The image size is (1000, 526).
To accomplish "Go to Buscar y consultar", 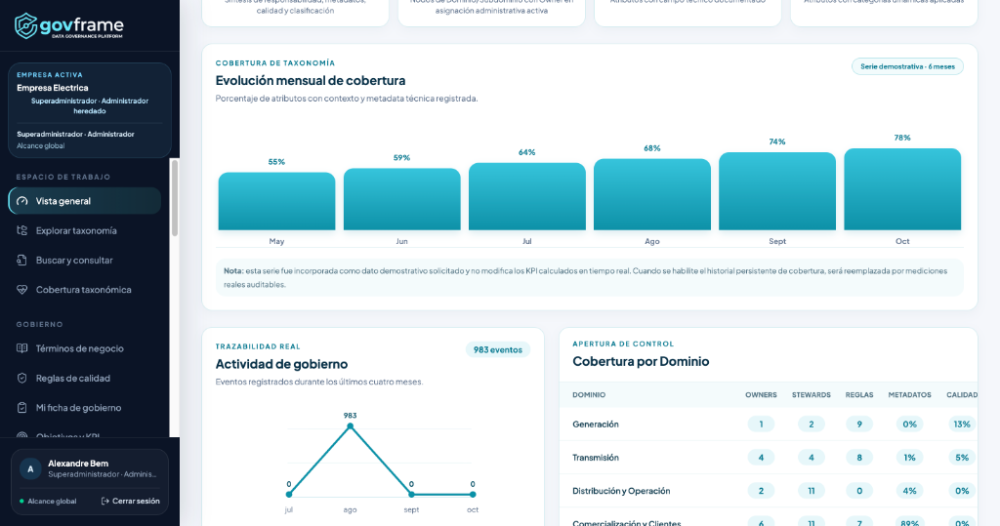I will [85, 260].
